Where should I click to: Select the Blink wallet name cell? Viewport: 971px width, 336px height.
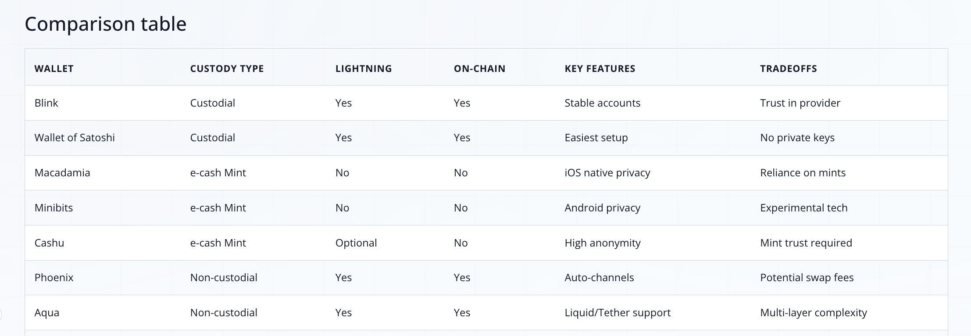coord(46,103)
